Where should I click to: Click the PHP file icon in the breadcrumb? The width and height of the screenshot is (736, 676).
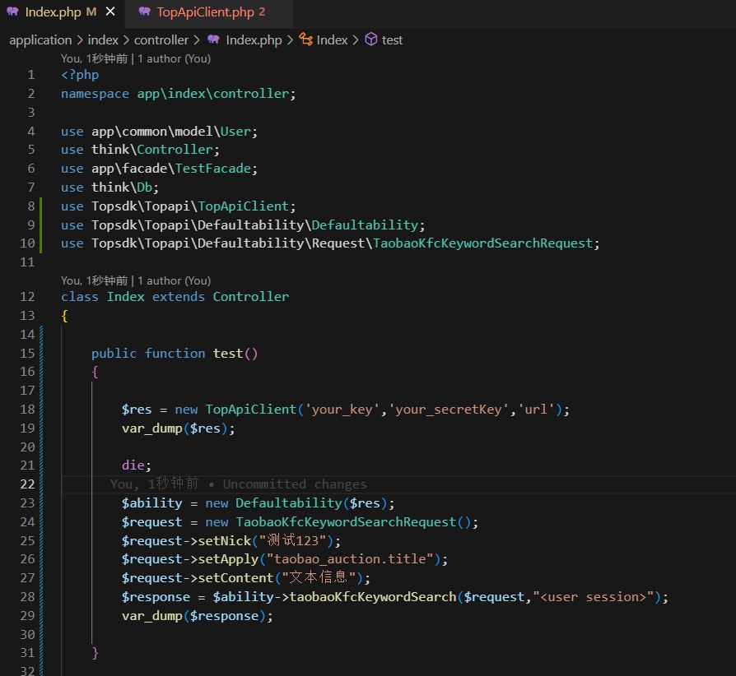(x=214, y=39)
